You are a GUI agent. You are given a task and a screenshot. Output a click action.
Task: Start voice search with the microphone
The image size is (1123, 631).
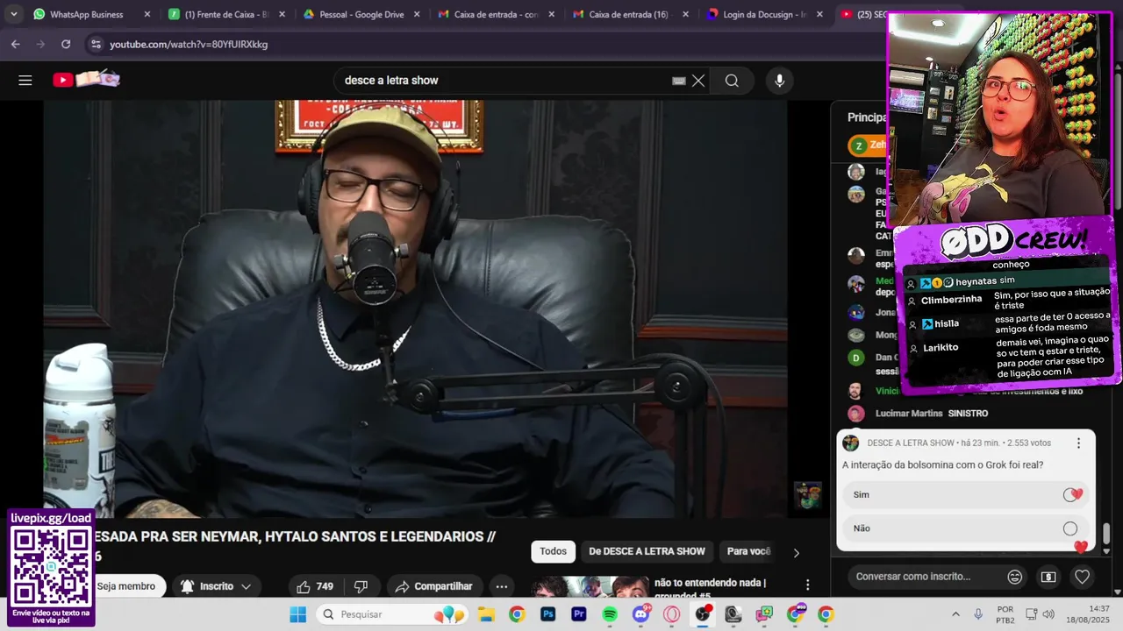779,81
